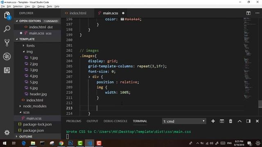Open the Search view icon
This screenshot has height=147, width=262.
(x=7, y=29)
